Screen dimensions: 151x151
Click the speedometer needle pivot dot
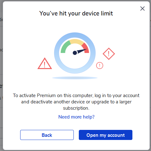(x=75, y=53)
